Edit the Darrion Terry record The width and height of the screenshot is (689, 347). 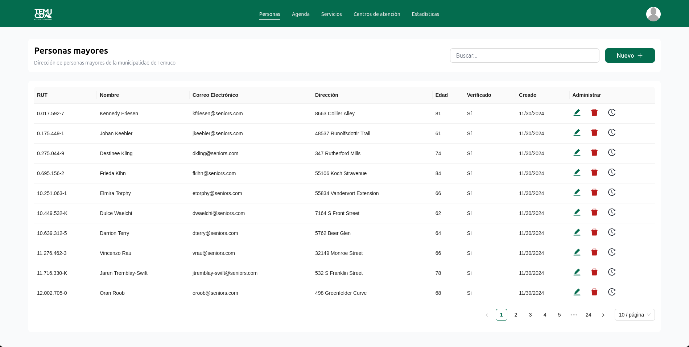coord(577,232)
